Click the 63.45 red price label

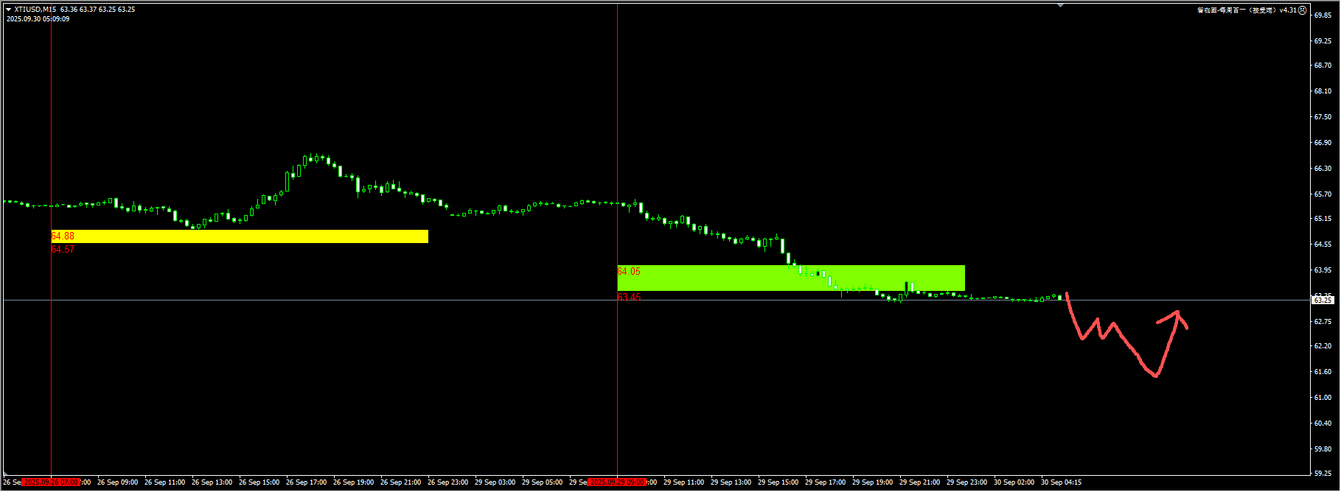click(629, 297)
